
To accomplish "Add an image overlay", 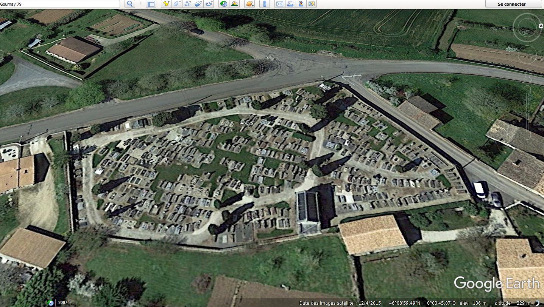I will click(198, 4).
